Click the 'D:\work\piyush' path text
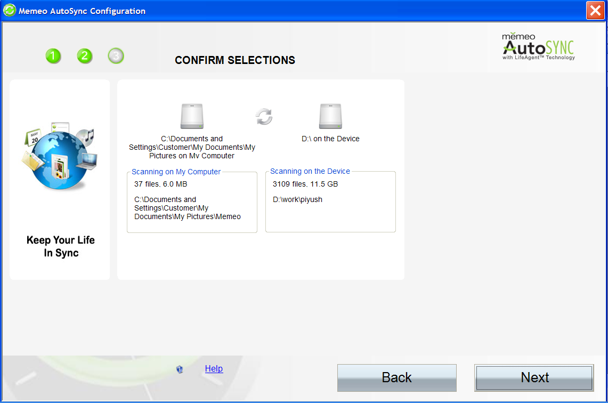 [297, 199]
